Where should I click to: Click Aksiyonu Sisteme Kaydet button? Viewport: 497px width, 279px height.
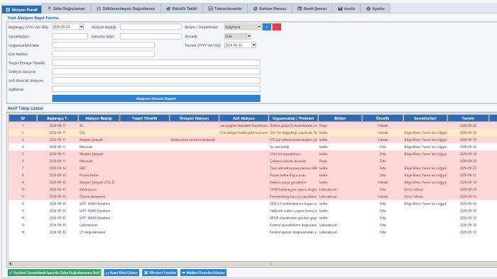(x=156, y=98)
